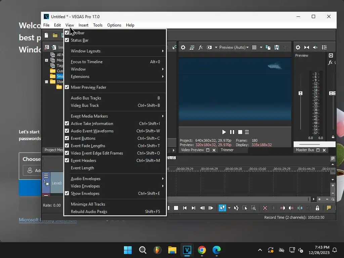Viewport: 344px width, 258px height.
Task: Pause the video preview
Action: point(232,132)
